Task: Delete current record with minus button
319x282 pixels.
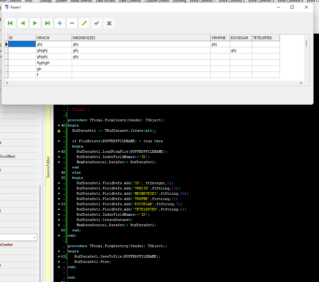Action: click(72, 23)
